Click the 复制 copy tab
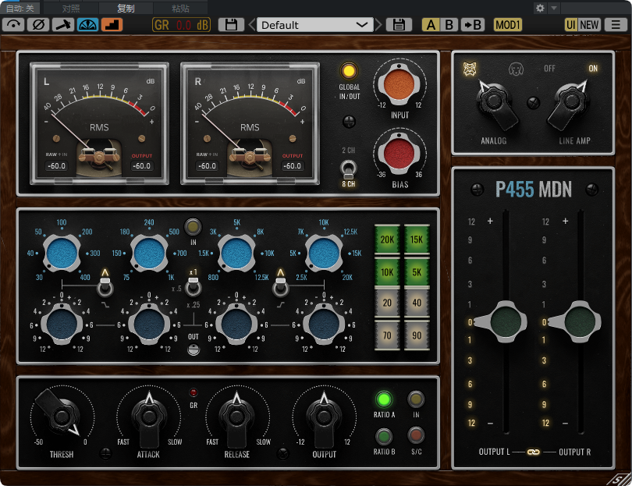The width and height of the screenshot is (632, 486). [x=126, y=8]
